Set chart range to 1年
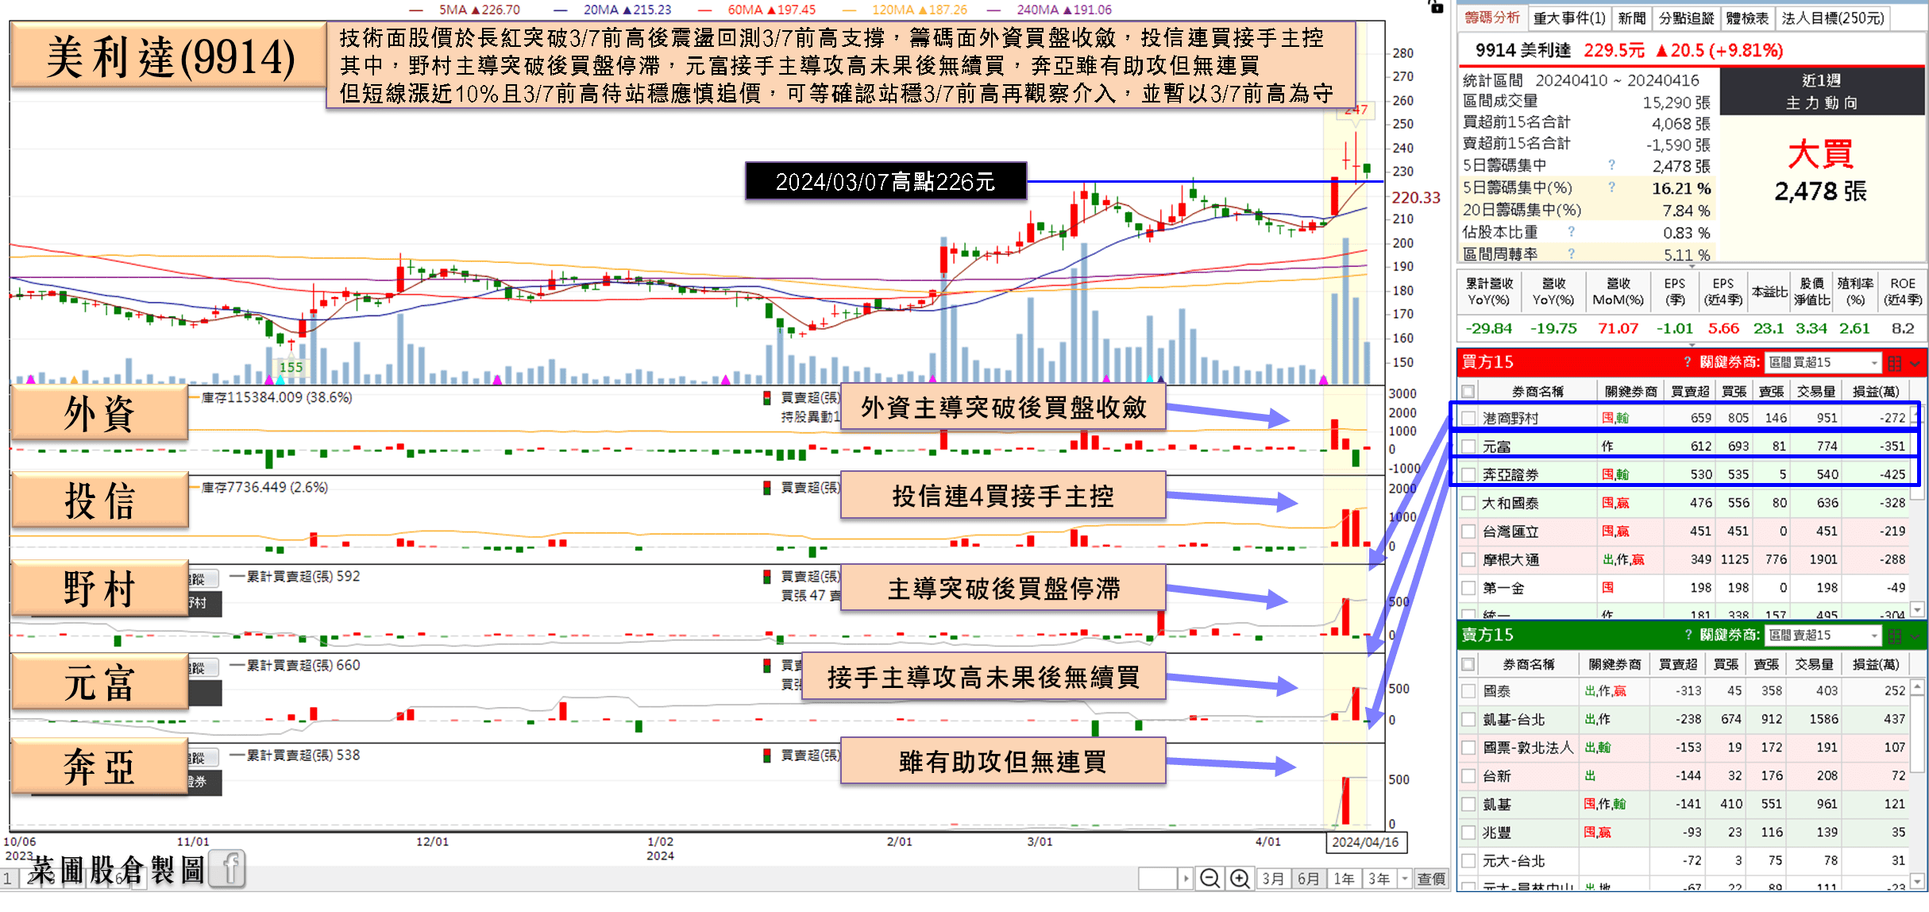Viewport: 1929px width, 912px height. [1344, 879]
